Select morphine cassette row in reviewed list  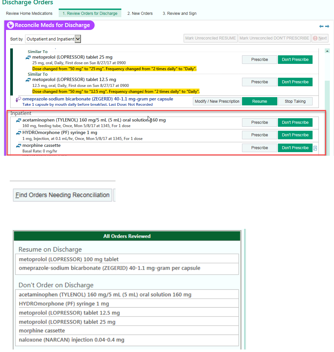pyautogui.click(x=127, y=331)
